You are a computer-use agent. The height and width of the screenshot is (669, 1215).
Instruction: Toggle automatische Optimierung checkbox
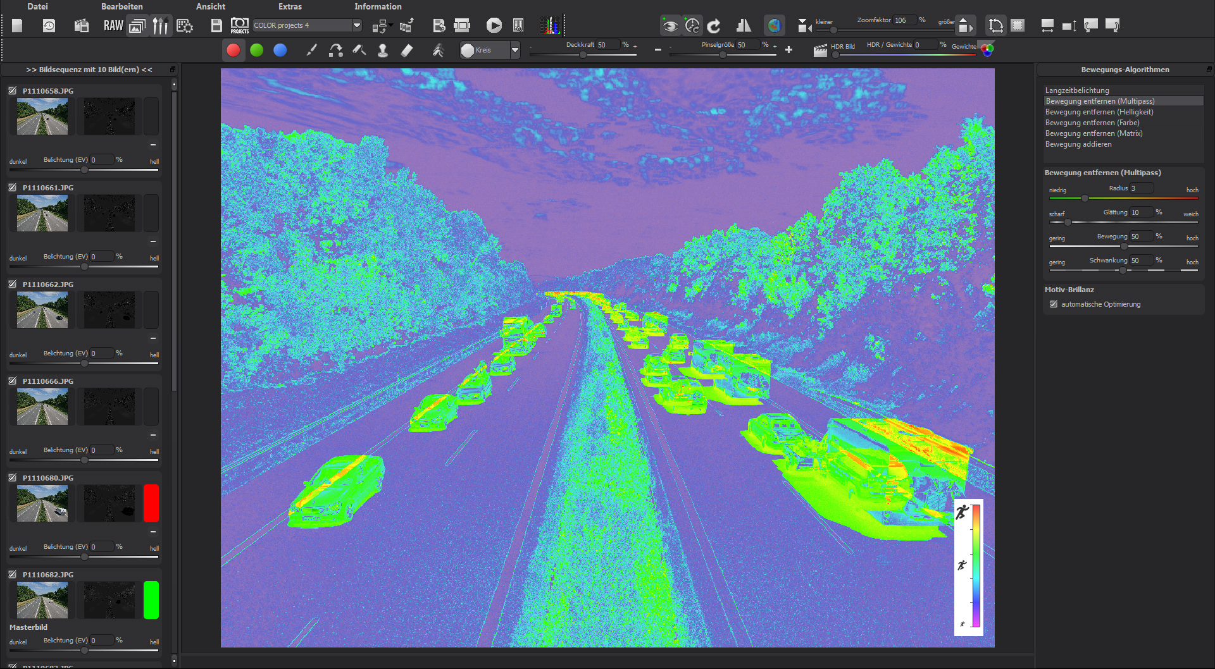1054,304
